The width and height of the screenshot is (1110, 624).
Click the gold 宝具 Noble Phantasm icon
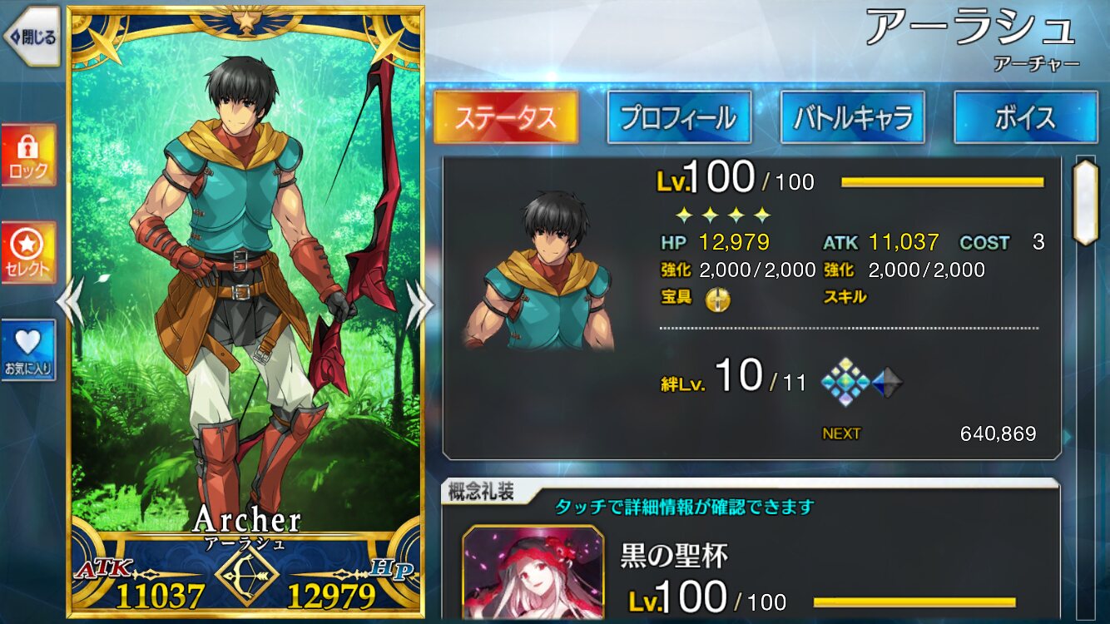717,300
